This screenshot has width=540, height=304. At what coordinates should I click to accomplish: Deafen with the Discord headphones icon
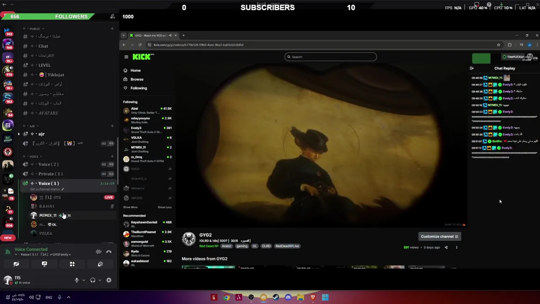[93, 280]
